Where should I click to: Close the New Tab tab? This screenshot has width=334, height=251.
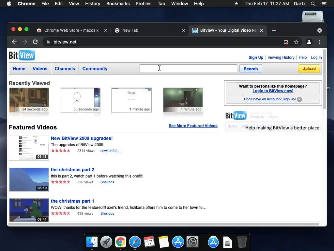pos(183,30)
